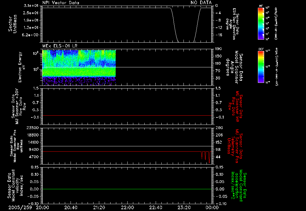Click the ELS electron energy spectrogram
The height and width of the screenshot is (211, 306).
[79, 68]
